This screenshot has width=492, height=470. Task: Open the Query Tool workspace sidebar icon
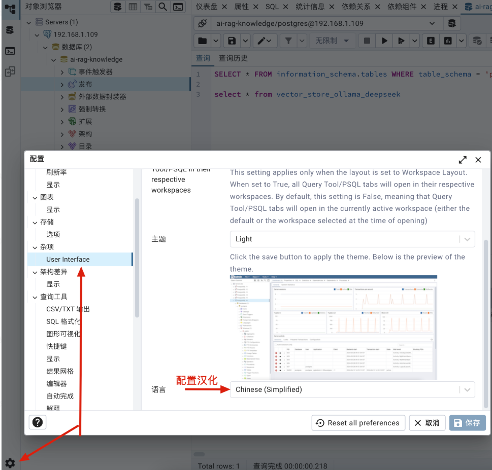point(10,30)
